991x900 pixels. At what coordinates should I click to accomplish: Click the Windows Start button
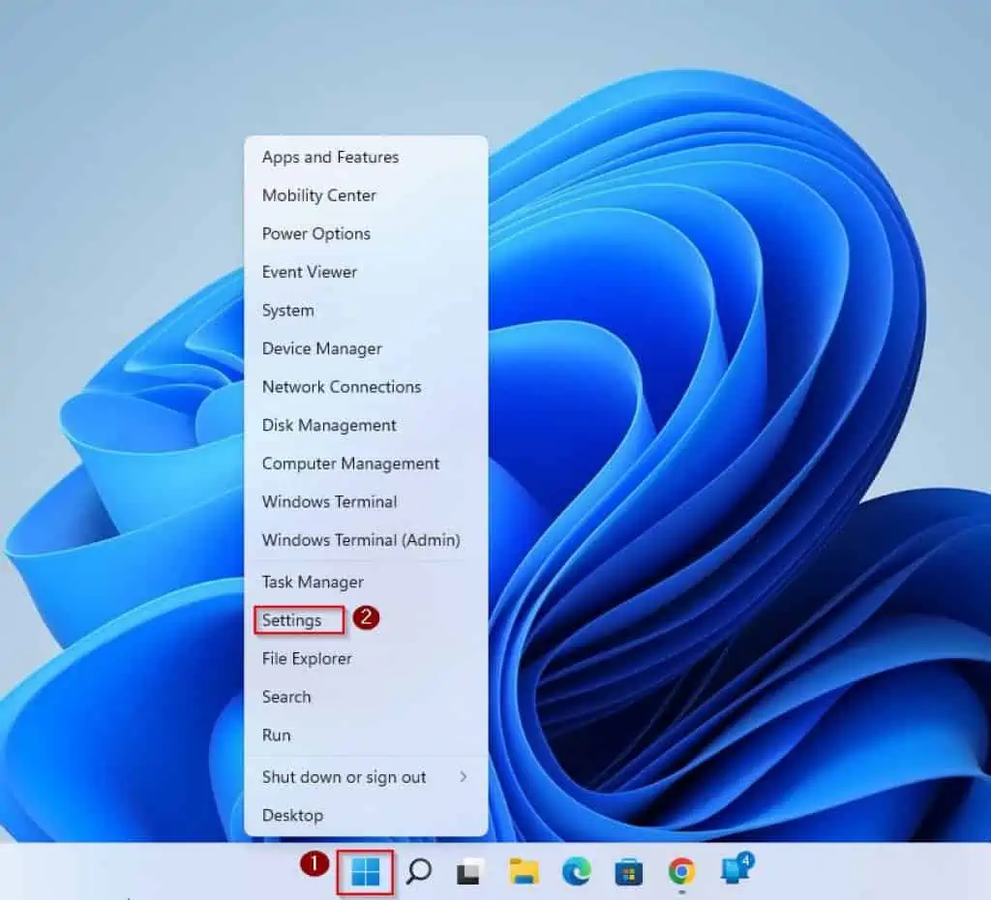[365, 873]
